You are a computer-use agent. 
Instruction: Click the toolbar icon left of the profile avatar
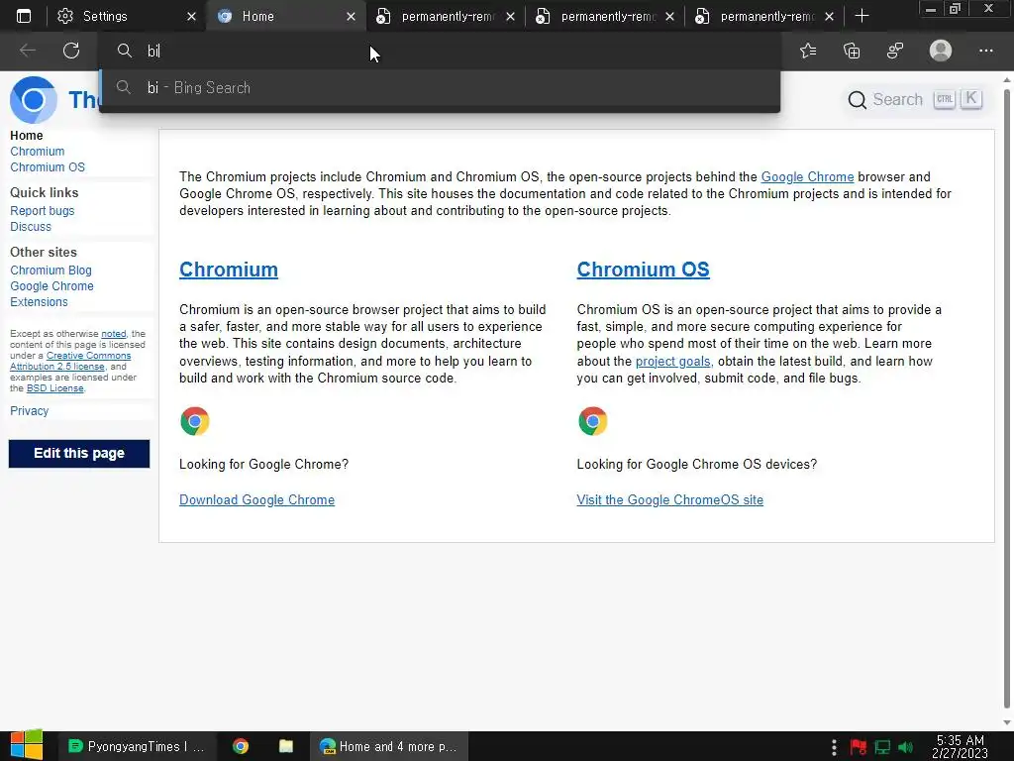click(895, 51)
